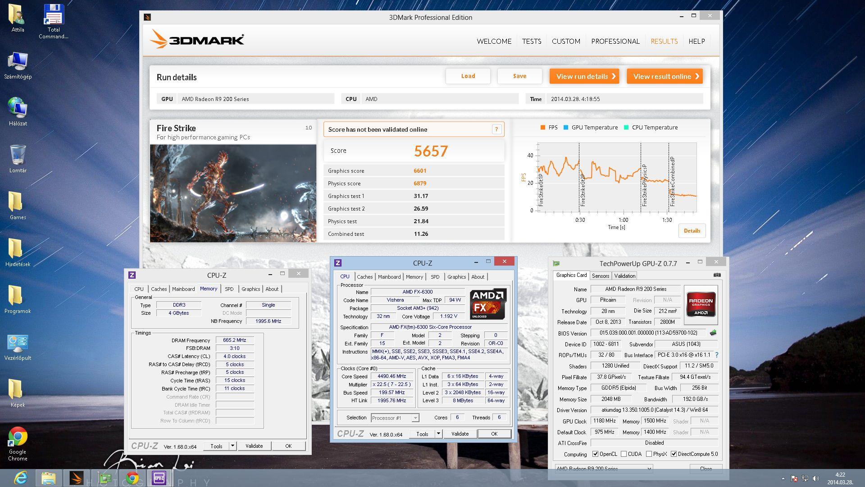Toggle the OpenCL checkbox

[x=595, y=454]
